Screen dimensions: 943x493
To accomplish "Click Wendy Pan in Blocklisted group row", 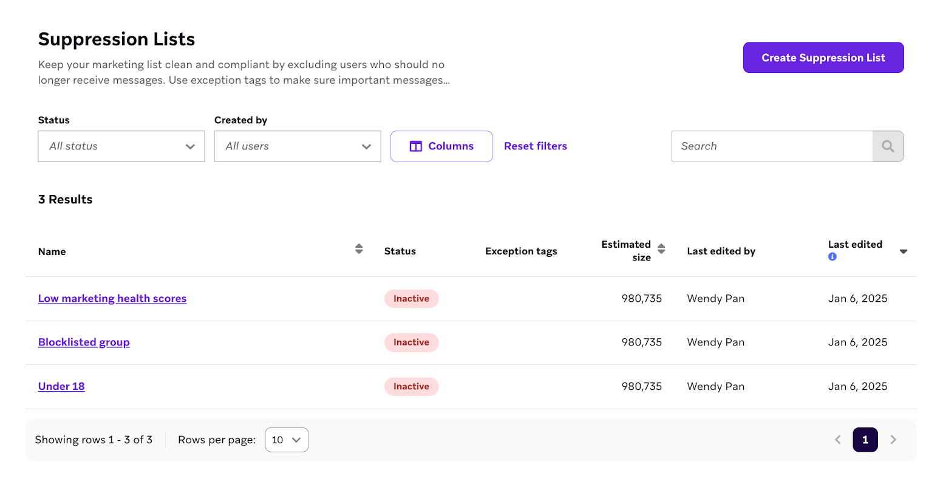I will [x=716, y=342].
